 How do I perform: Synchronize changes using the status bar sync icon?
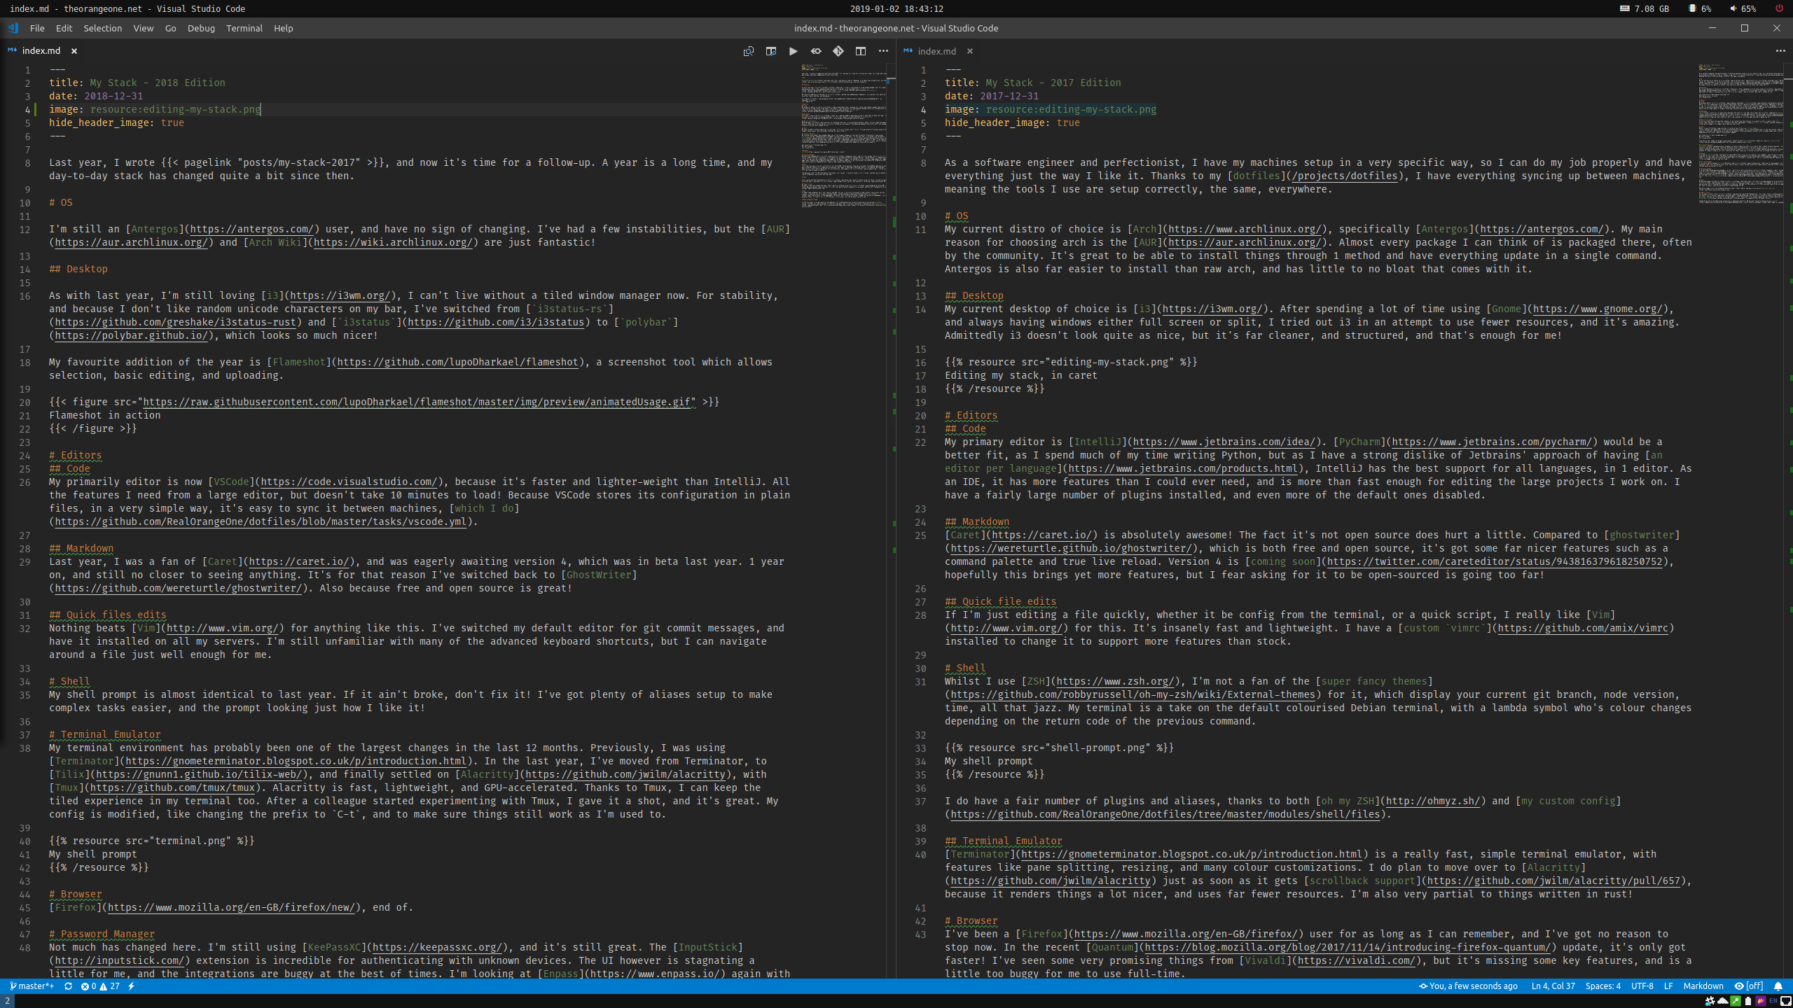(68, 986)
